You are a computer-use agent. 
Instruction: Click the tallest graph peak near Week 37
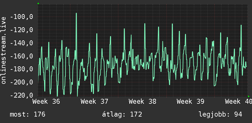pyautogui.click(x=76, y=13)
